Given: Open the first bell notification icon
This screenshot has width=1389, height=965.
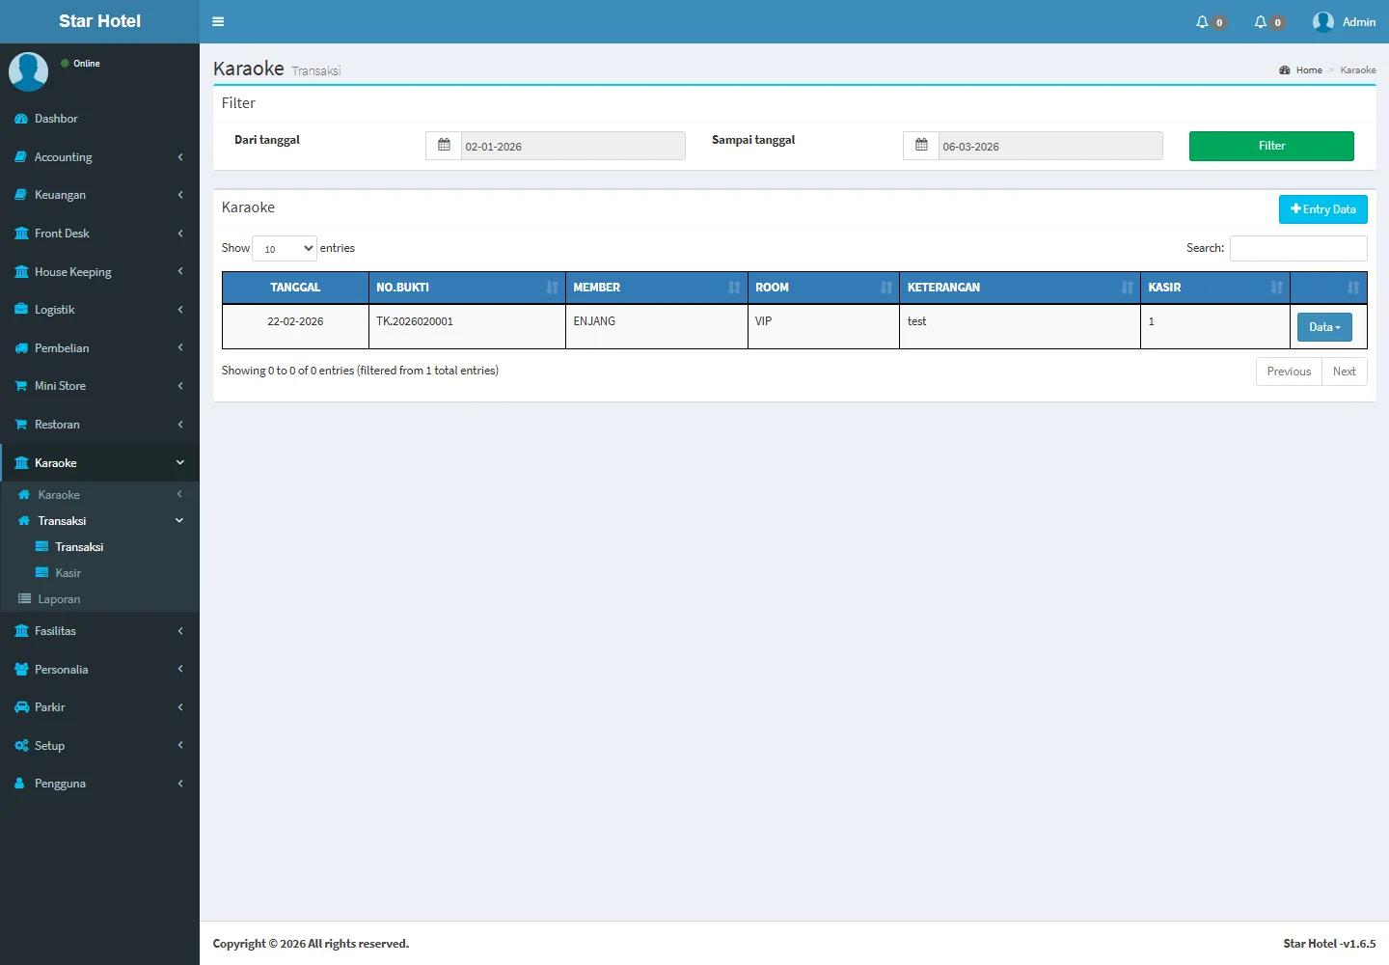Looking at the screenshot, I should [1203, 22].
